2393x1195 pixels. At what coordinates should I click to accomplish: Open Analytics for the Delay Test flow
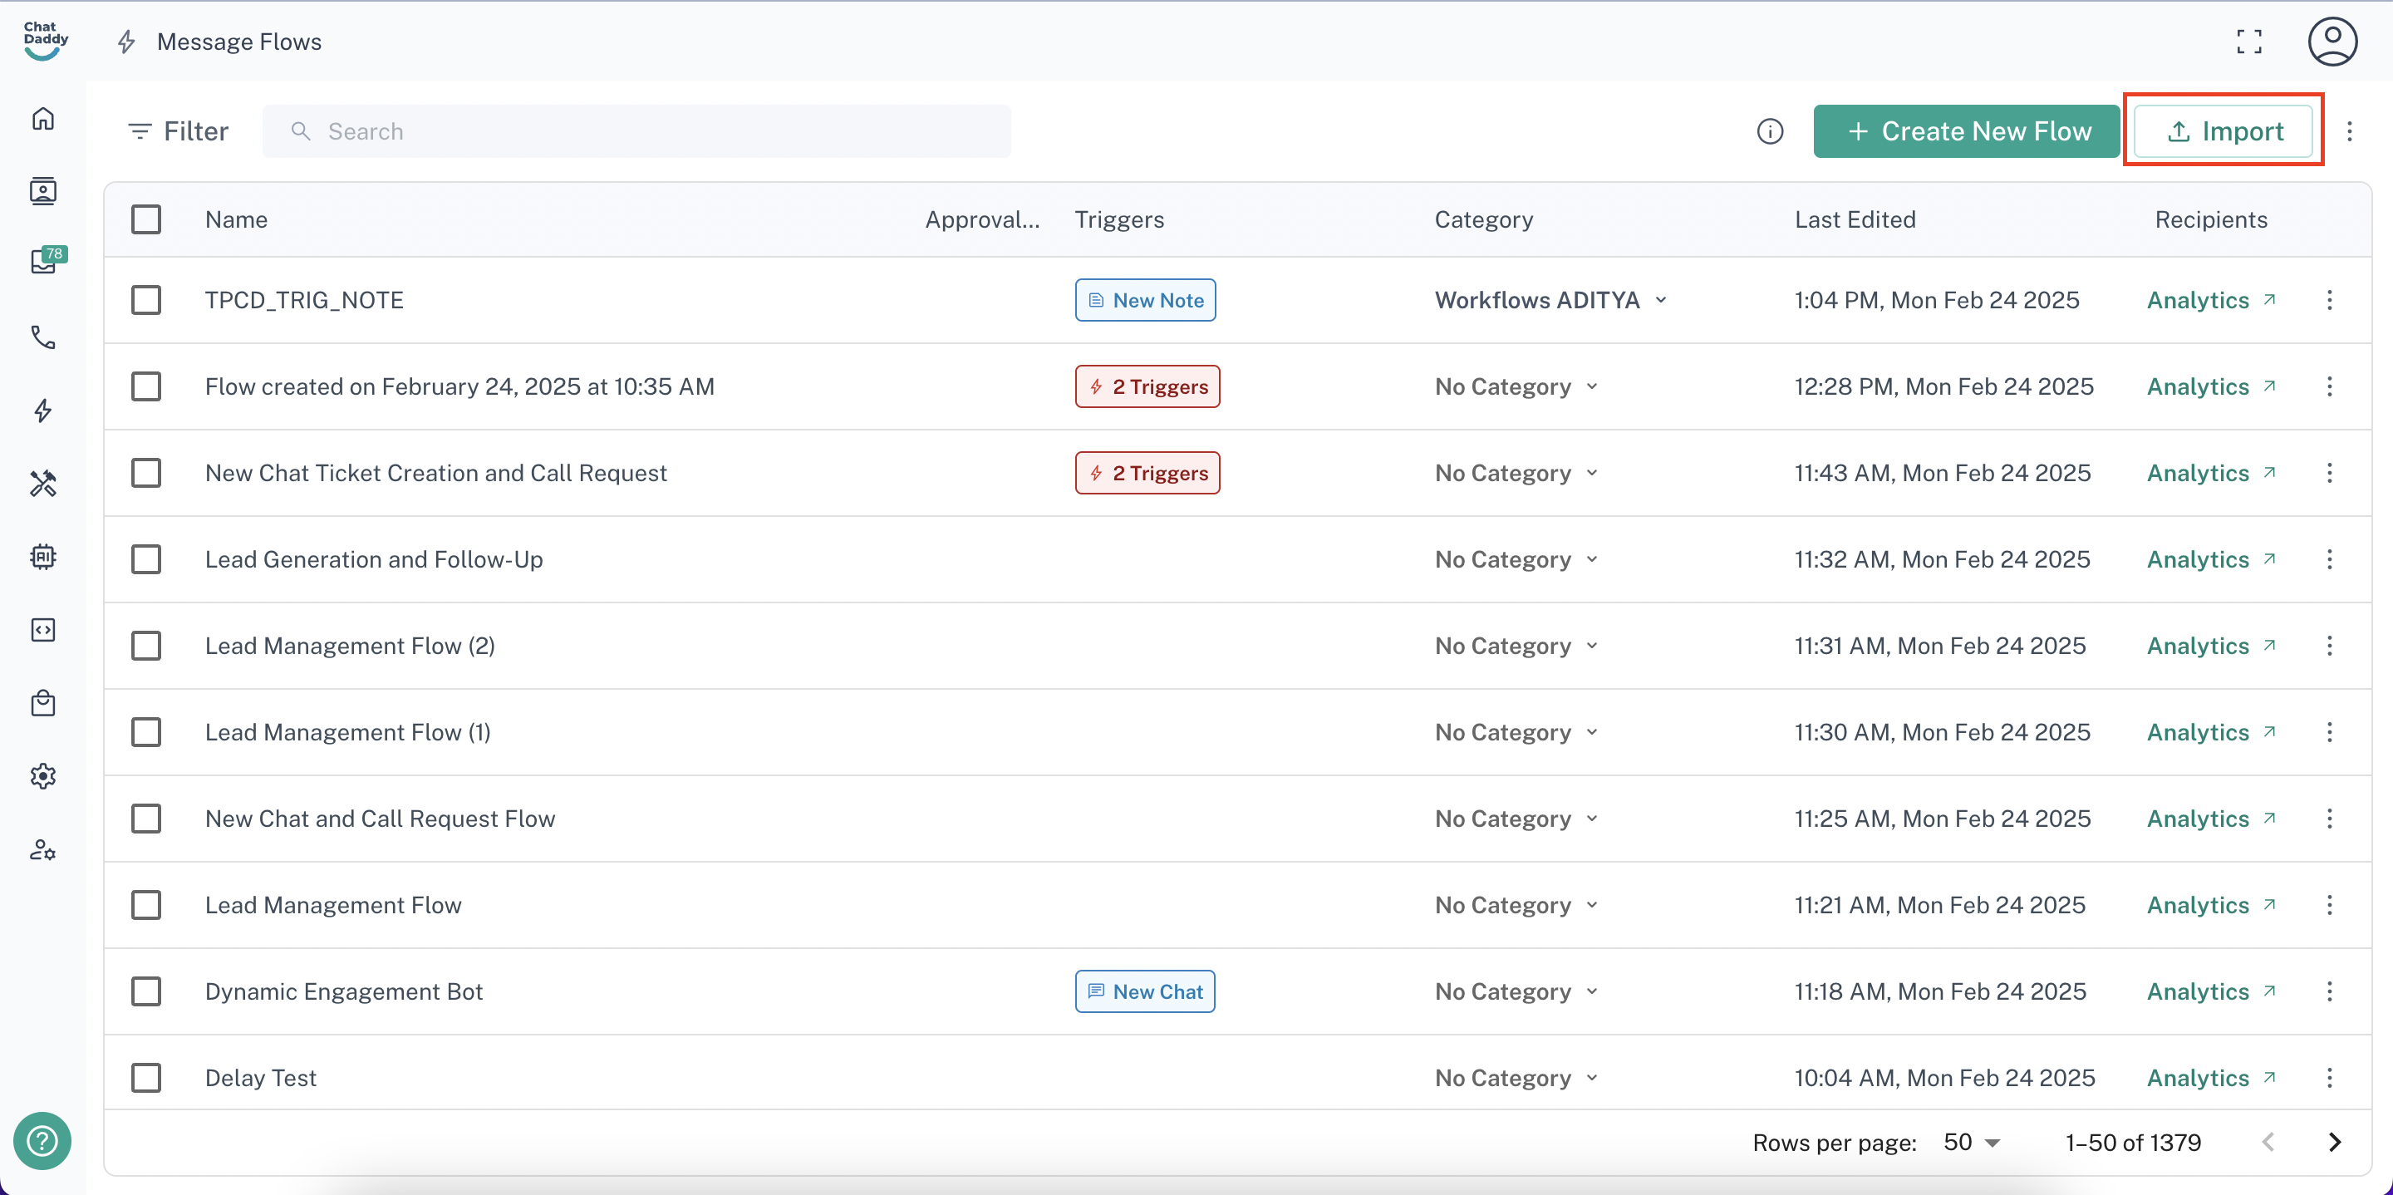coord(2197,1077)
